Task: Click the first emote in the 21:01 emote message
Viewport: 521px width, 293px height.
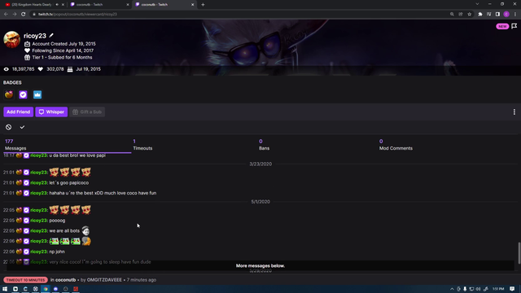Action: click(x=54, y=172)
